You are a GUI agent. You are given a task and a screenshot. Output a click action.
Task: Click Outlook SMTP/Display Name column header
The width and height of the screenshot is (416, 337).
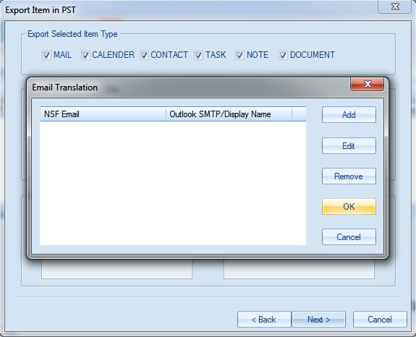(x=229, y=114)
